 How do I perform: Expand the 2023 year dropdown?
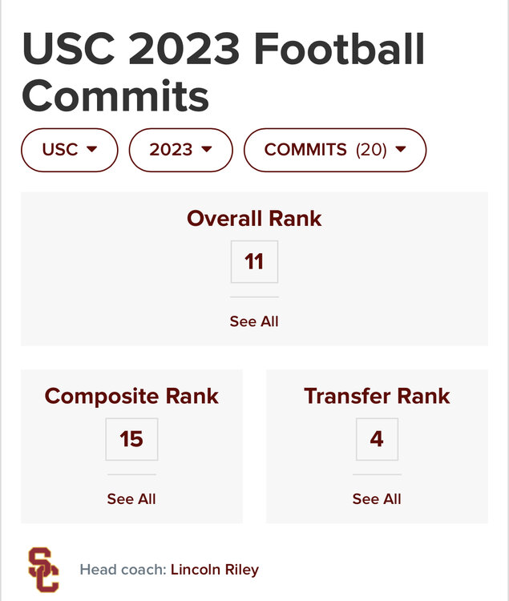click(180, 150)
